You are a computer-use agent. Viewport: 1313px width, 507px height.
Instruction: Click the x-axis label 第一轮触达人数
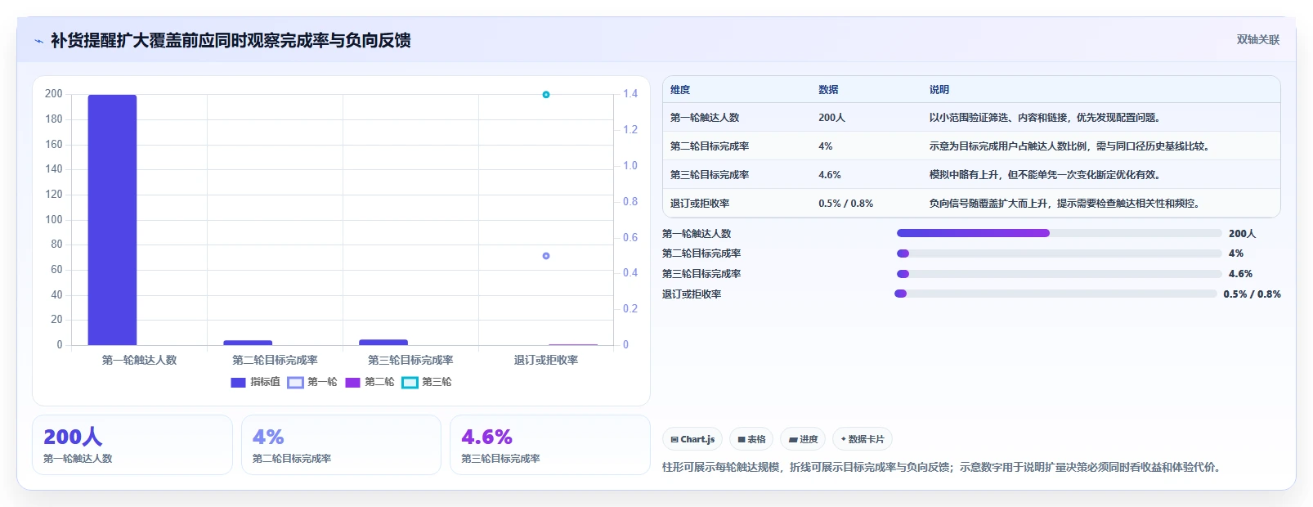coord(139,360)
